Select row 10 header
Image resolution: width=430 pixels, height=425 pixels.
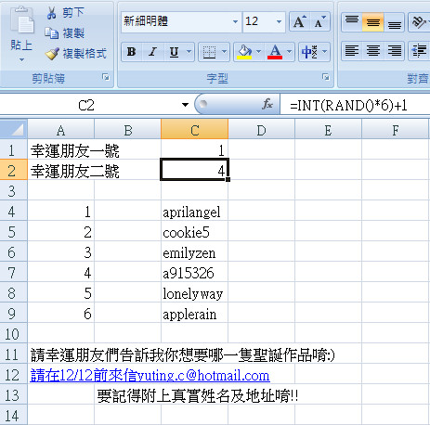coord(13,333)
